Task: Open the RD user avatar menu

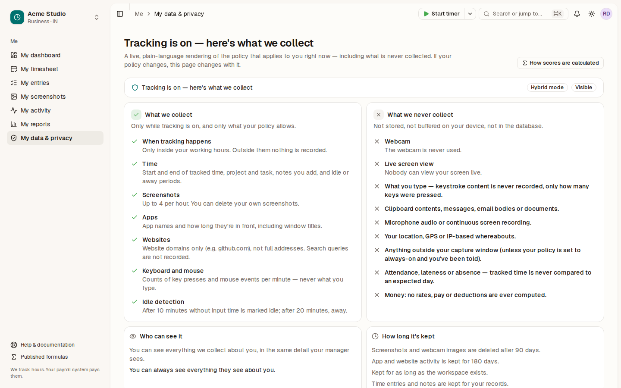Action: [606, 14]
